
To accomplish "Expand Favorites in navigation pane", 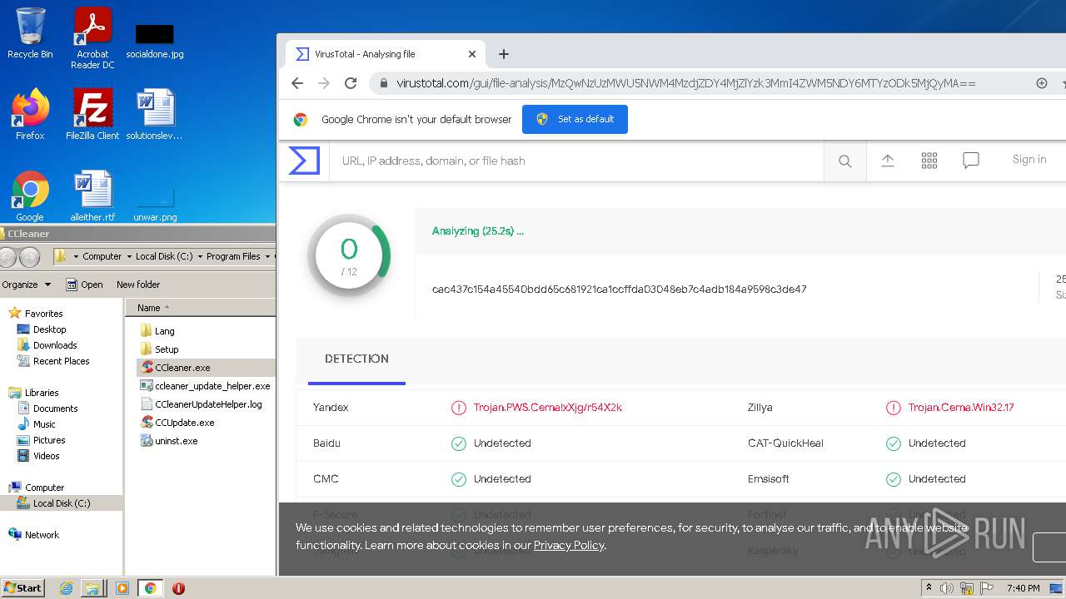I will [36, 314].
